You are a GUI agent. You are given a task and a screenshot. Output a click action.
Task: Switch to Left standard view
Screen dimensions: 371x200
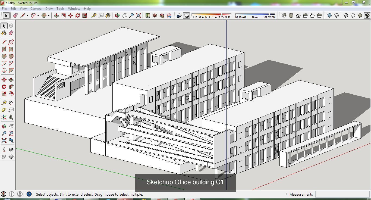click(319, 15)
